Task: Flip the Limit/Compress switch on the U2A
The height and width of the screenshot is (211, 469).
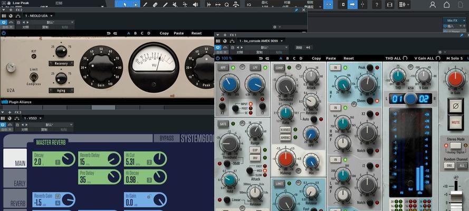Action: tap(34, 77)
